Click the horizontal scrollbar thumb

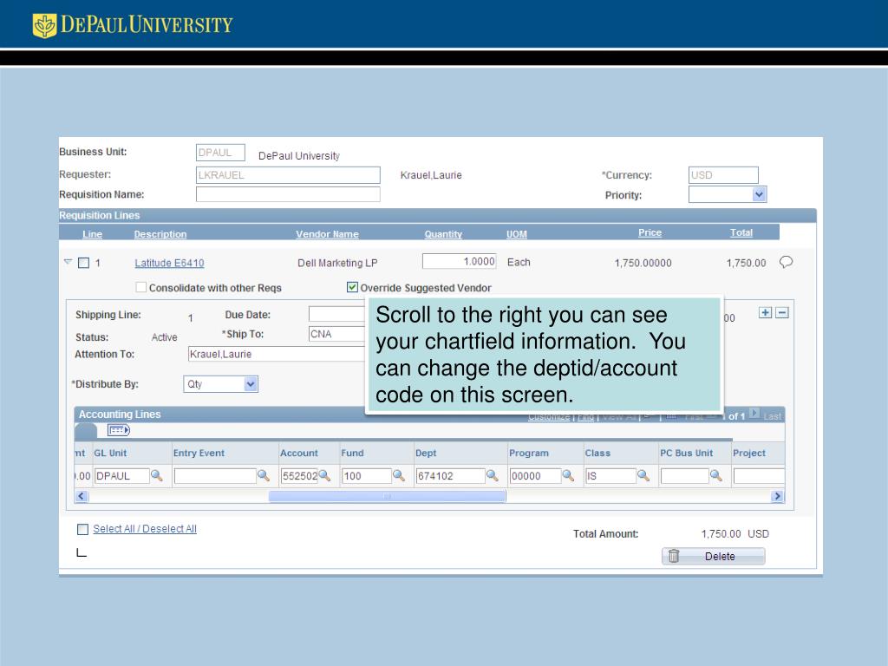pyautogui.click(x=388, y=496)
